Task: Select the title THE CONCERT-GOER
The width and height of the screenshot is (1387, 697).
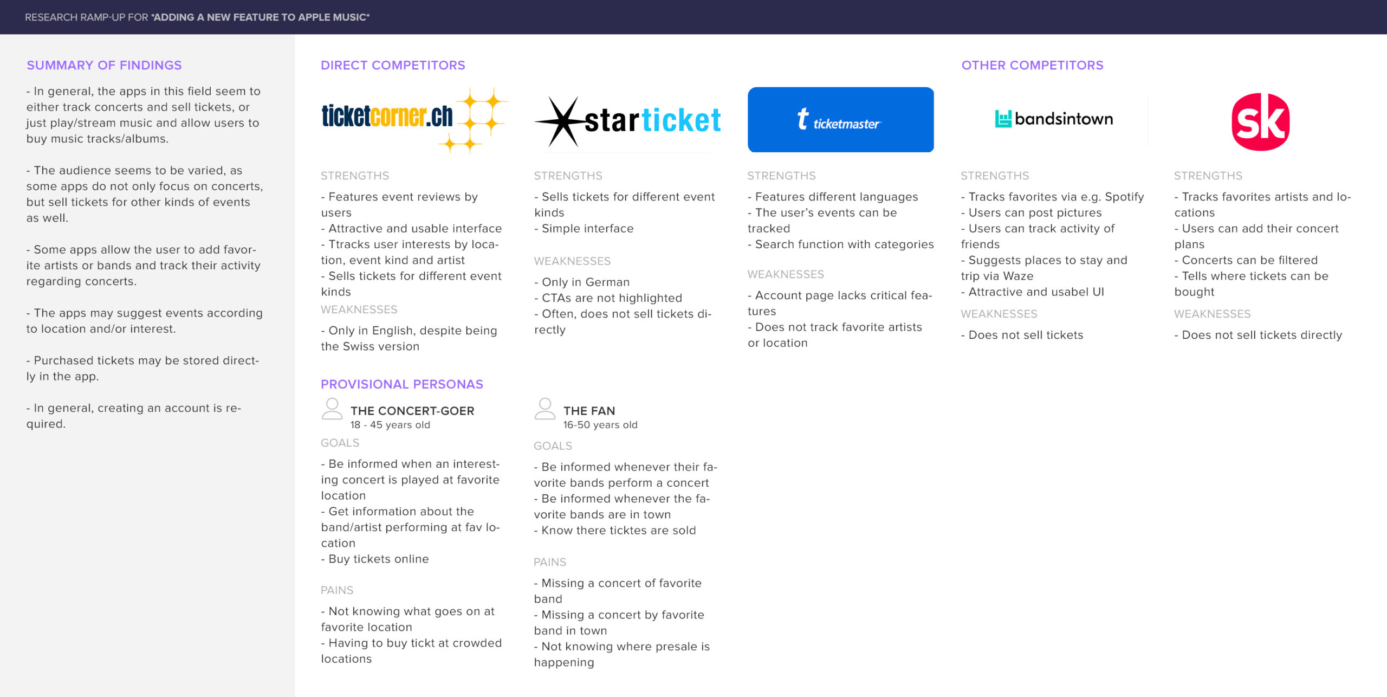Action: point(412,411)
